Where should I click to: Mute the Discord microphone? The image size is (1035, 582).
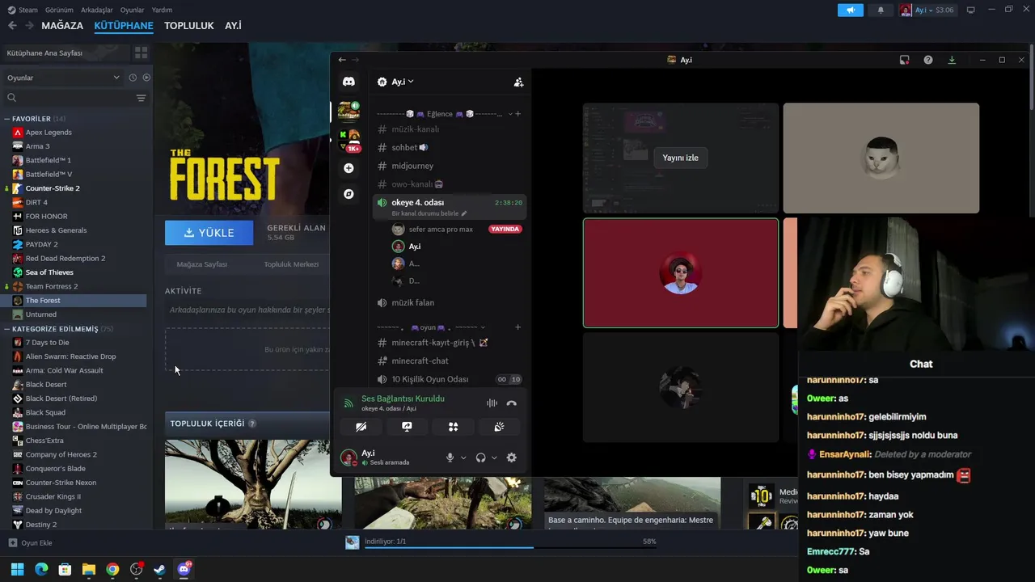450,458
